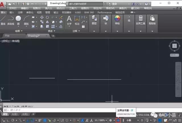The width and height of the screenshot is (182, 123).
Task: Select the Polyline (多段线) tool
Action: (x=11, y=20)
